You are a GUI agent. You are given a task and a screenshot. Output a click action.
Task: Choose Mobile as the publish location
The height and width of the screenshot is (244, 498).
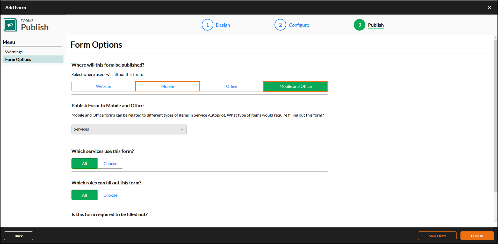(168, 86)
